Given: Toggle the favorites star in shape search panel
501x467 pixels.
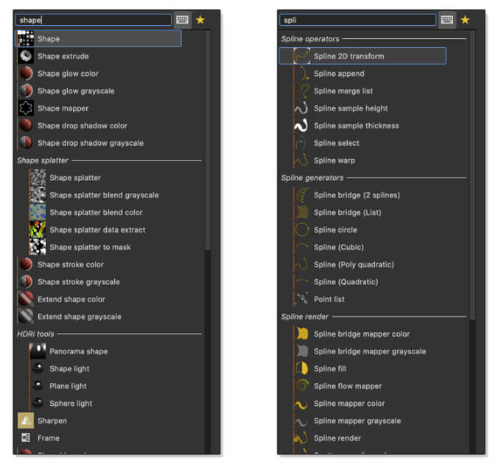Looking at the screenshot, I should [x=200, y=20].
